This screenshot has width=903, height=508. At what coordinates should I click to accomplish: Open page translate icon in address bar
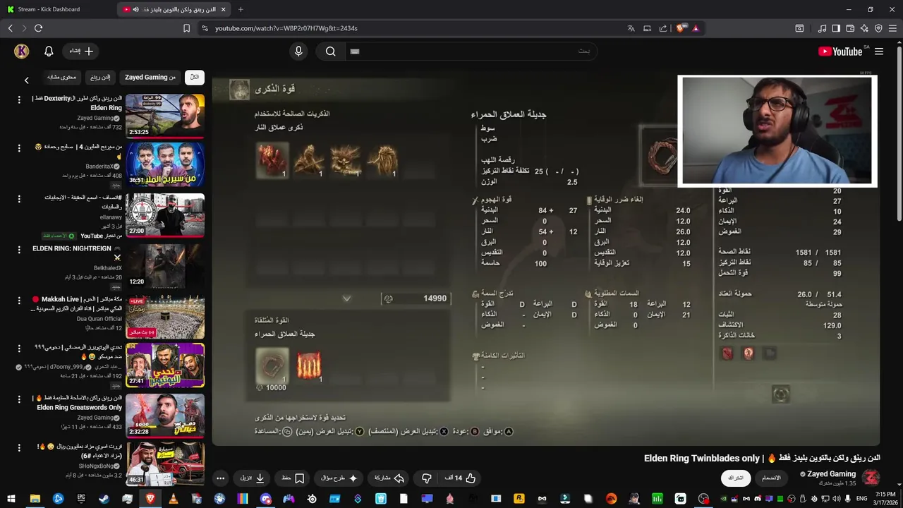(x=631, y=28)
